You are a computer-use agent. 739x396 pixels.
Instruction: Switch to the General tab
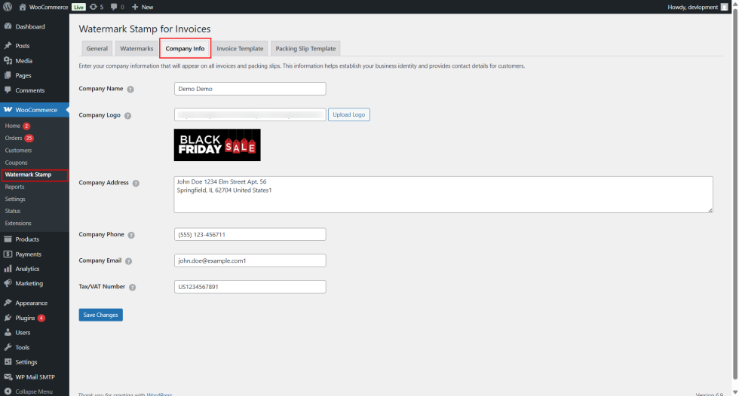click(97, 48)
